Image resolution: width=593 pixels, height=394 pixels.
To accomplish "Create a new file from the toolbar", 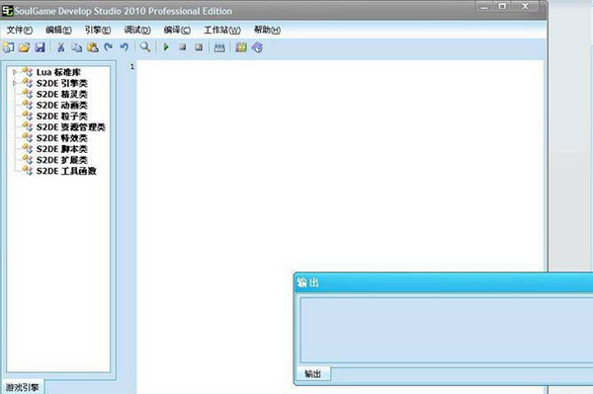I will click(8, 47).
